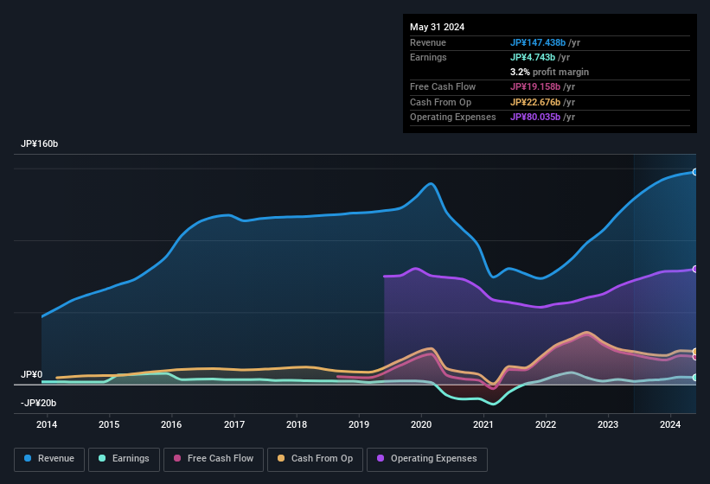Select the 2020 x-axis label
This screenshot has height=484, width=710.
click(421, 424)
